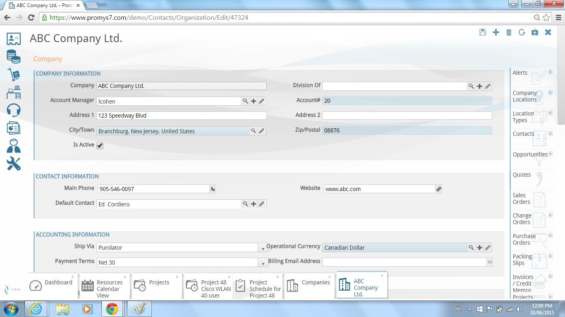
Task: Expand the Alerts panel
Action: [551, 72]
